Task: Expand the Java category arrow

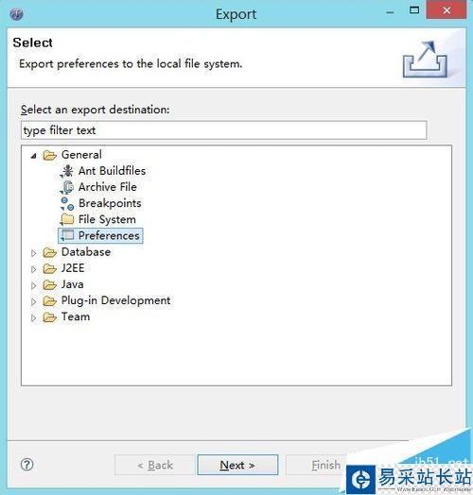Action: pyautogui.click(x=33, y=285)
